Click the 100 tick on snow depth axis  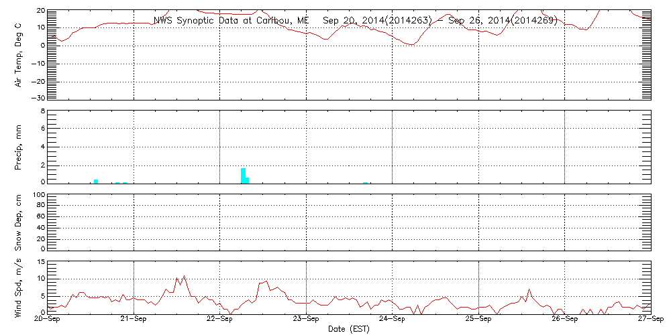point(38,195)
